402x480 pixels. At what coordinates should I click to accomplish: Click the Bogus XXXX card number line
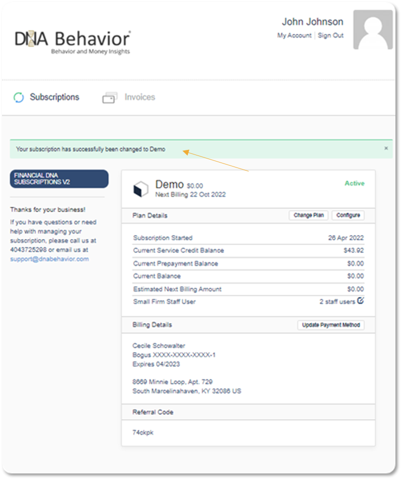pos(174,355)
